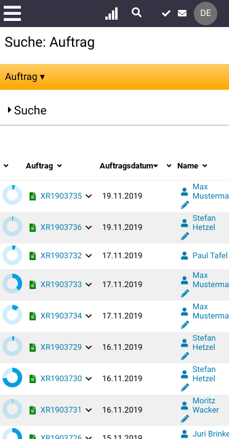The image size is (229, 439).
Task: Open the orange Auftrag dropdown bar
Action: tap(114, 77)
